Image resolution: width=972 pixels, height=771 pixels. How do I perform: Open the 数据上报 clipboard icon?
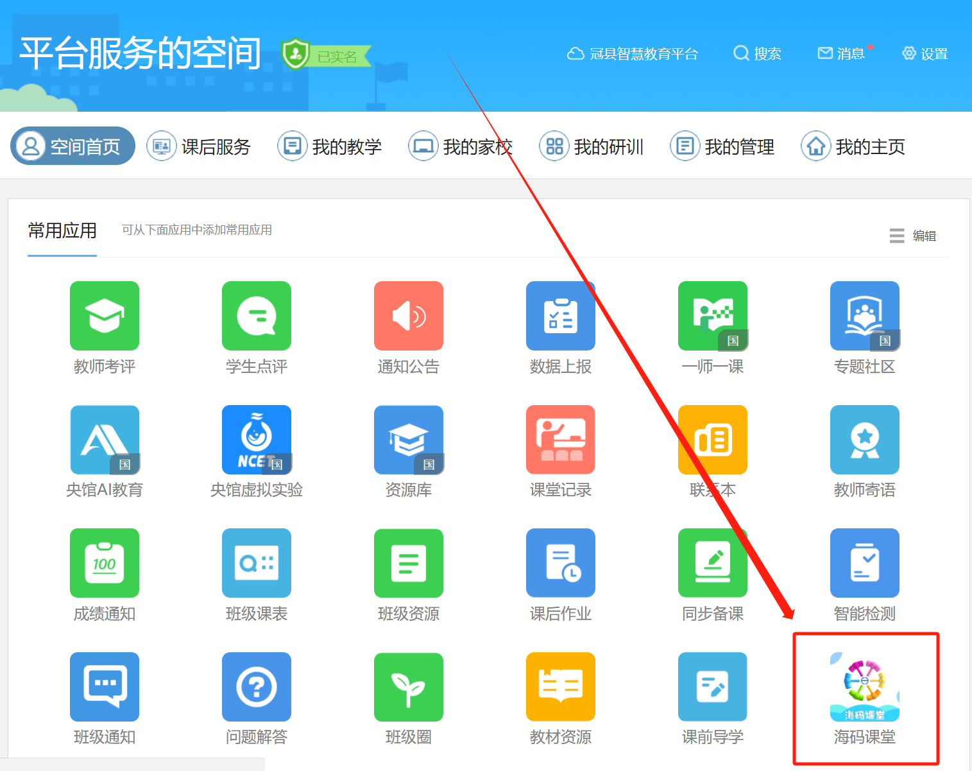(561, 316)
